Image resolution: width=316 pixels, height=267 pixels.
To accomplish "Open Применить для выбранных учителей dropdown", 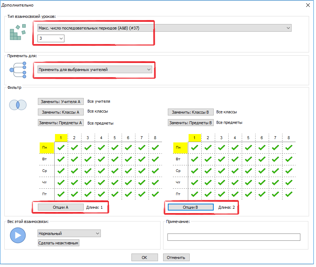I will (95, 69).
